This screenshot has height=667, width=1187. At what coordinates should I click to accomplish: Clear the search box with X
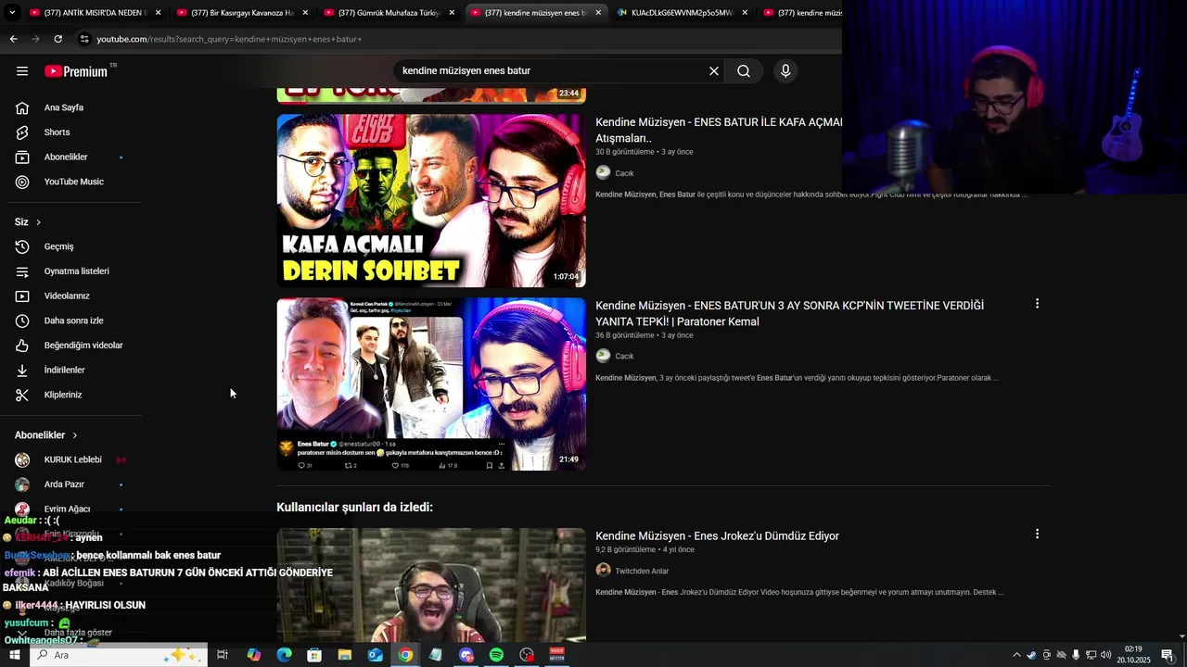[714, 71]
